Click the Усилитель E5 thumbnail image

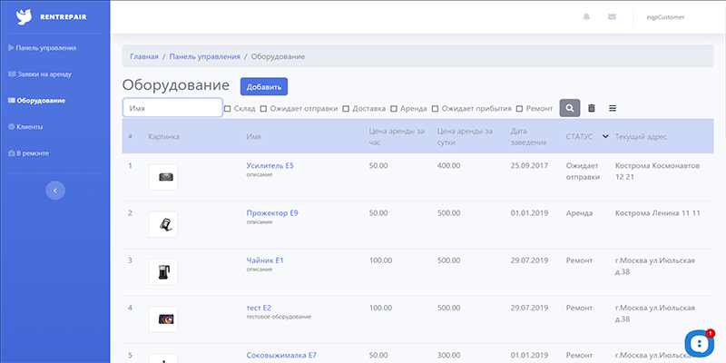pyautogui.click(x=163, y=177)
